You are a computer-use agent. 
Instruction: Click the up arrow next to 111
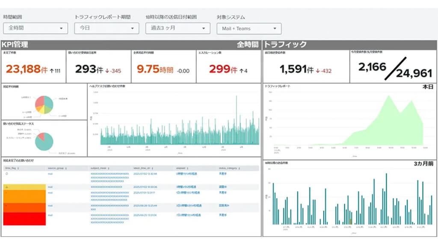pyautogui.click(x=52, y=71)
